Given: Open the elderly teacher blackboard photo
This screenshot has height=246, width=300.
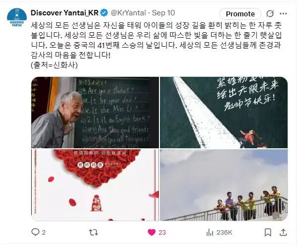Looking at the screenshot, I should click(x=95, y=113).
